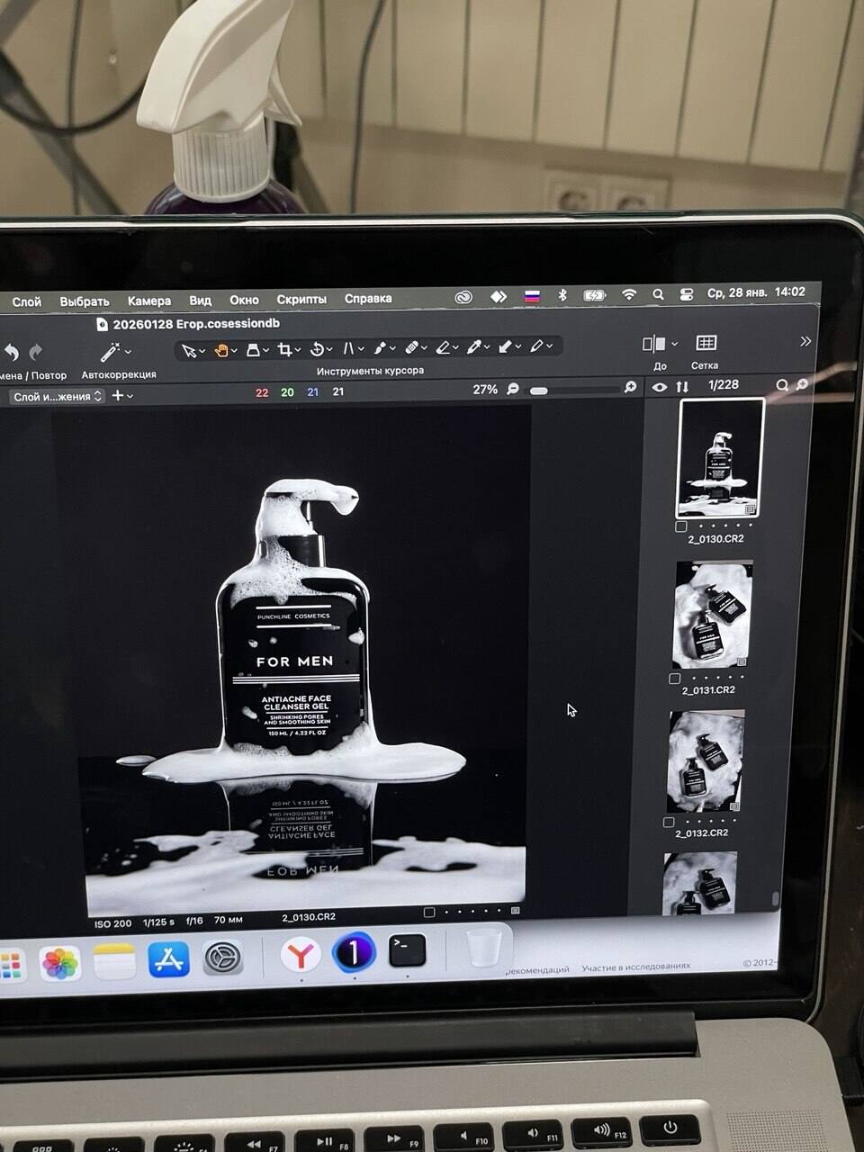Image resolution: width=864 pixels, height=1152 pixels.
Task: Select the pointer Select cursor tool
Action: coord(188,349)
